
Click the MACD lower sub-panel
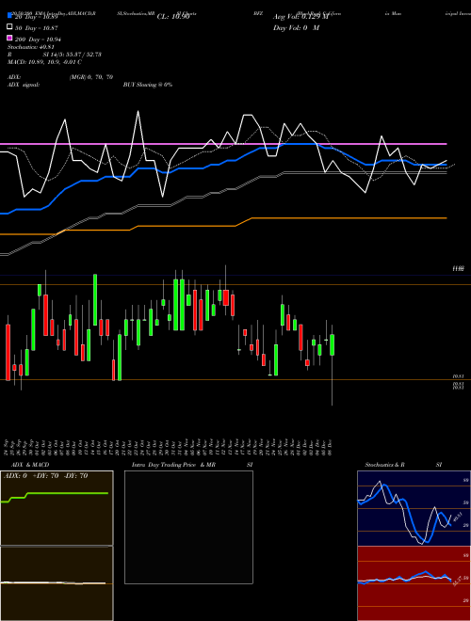57,583
